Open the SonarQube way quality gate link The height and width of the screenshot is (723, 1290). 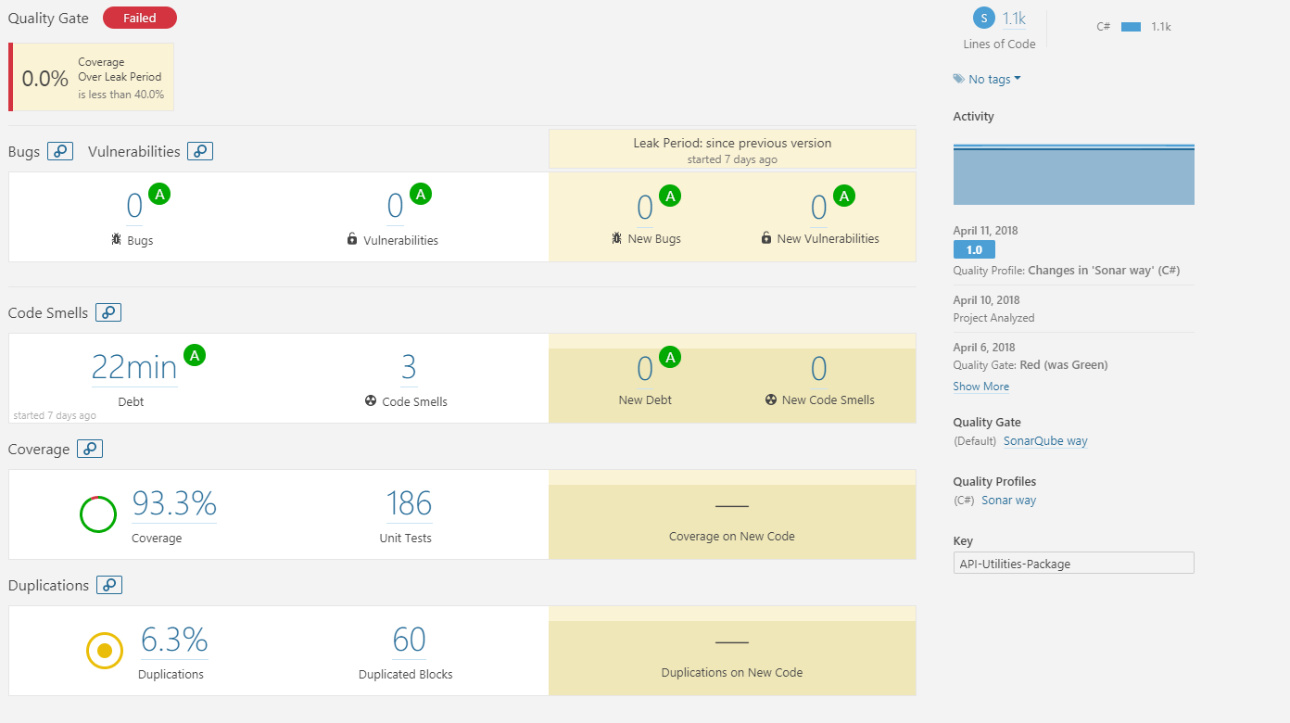click(x=1045, y=441)
